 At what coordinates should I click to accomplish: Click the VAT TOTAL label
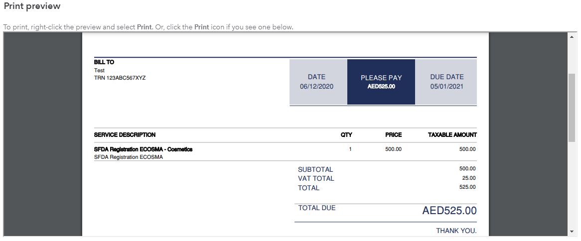pos(316,178)
